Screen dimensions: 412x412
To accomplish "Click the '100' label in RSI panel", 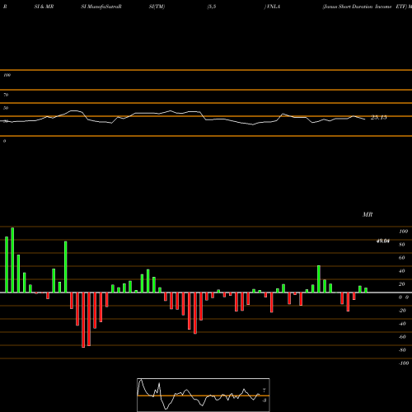I will click(7, 75).
